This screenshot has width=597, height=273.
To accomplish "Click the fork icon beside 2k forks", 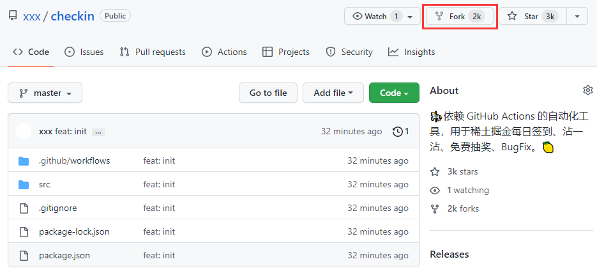I will pos(435,209).
